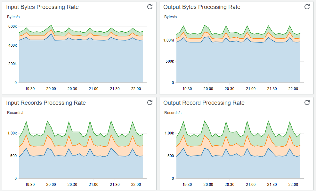
Task: Click the 500k axis label on Output Bytes
Action: [169, 61]
